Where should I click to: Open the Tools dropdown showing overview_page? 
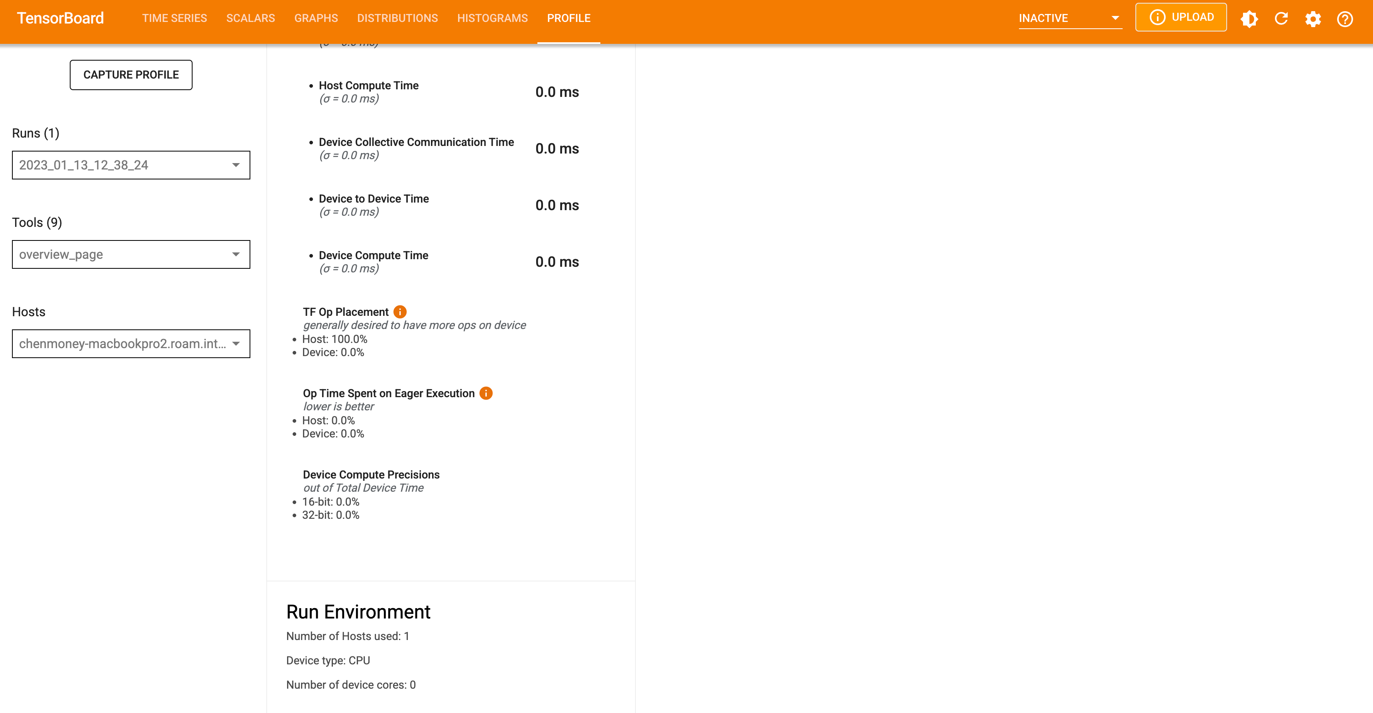click(131, 254)
